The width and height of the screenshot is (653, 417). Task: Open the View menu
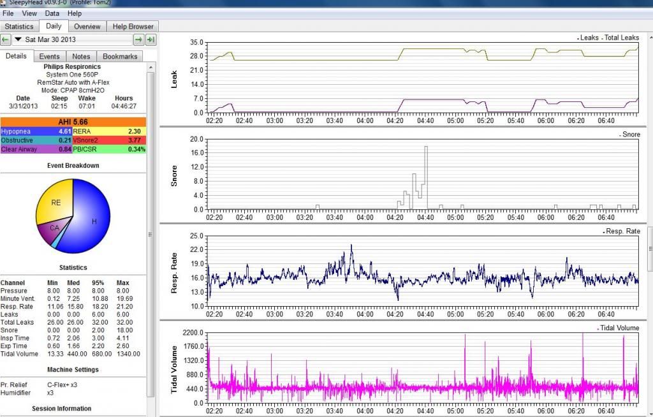point(29,13)
